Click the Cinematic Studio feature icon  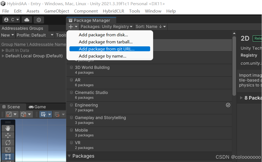tap(71, 92)
